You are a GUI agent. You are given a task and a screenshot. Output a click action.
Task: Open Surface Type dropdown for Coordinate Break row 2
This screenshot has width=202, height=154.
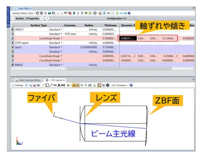point(61,38)
